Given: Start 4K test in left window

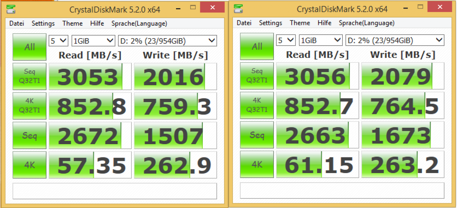Looking at the screenshot, I should point(30,165).
